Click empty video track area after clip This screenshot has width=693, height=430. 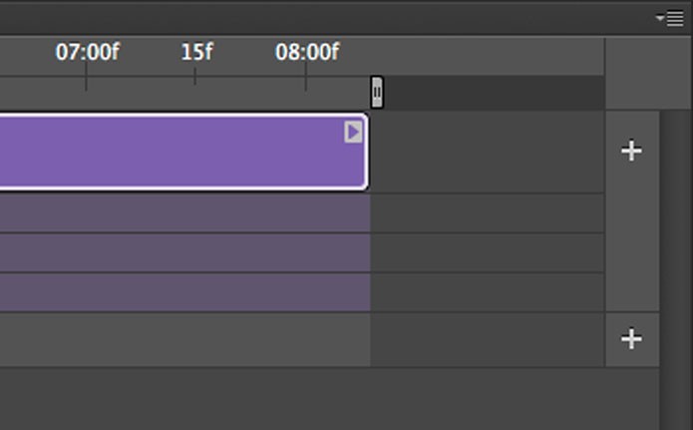point(487,152)
